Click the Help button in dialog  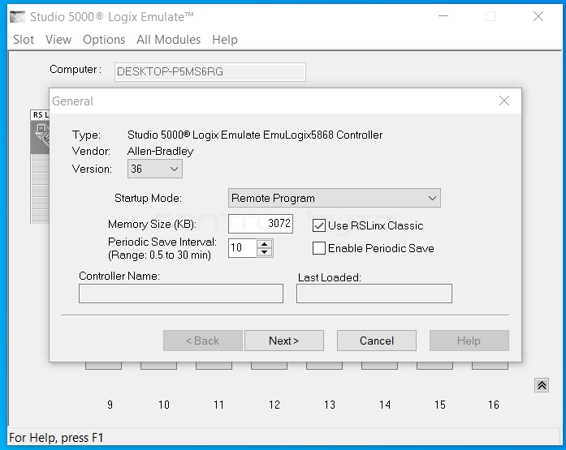[x=469, y=341]
